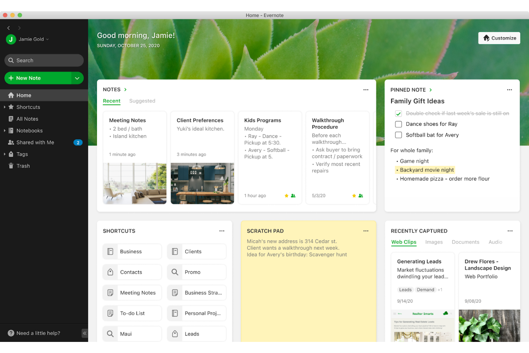Open the Need a little help question icon
This screenshot has height=353, width=529.
11,333
